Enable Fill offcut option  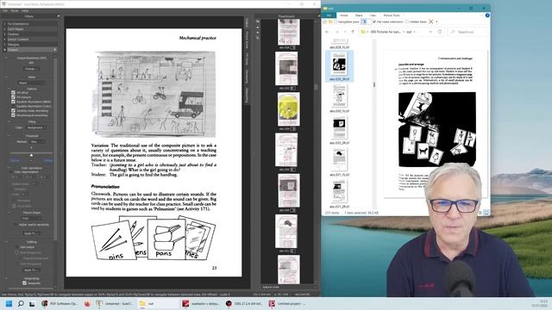14,92
